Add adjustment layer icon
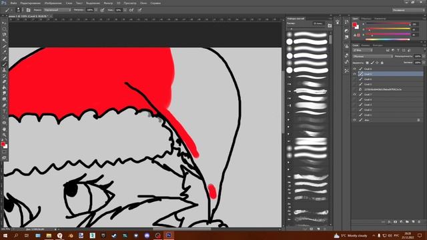Screen dimensions: 427x240 (401, 222)
